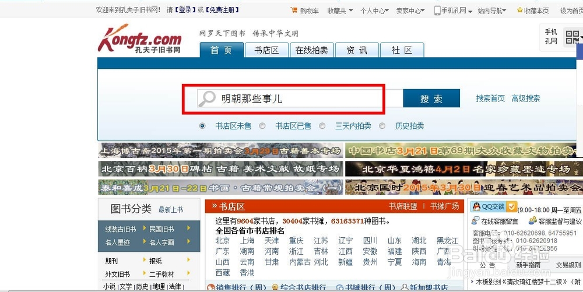Click the QQ交谈 penguin icon
Screen dimensions: 583x292
pos(476,206)
